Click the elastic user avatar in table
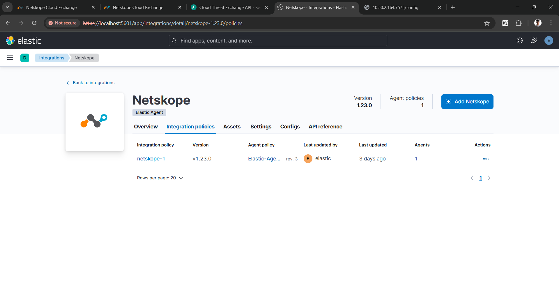Viewport: 559px width, 297px height. pyautogui.click(x=308, y=159)
